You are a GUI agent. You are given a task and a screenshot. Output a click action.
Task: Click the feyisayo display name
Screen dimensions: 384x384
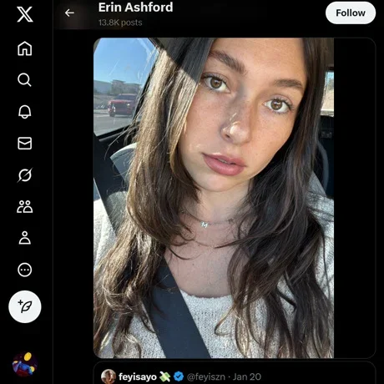click(138, 376)
